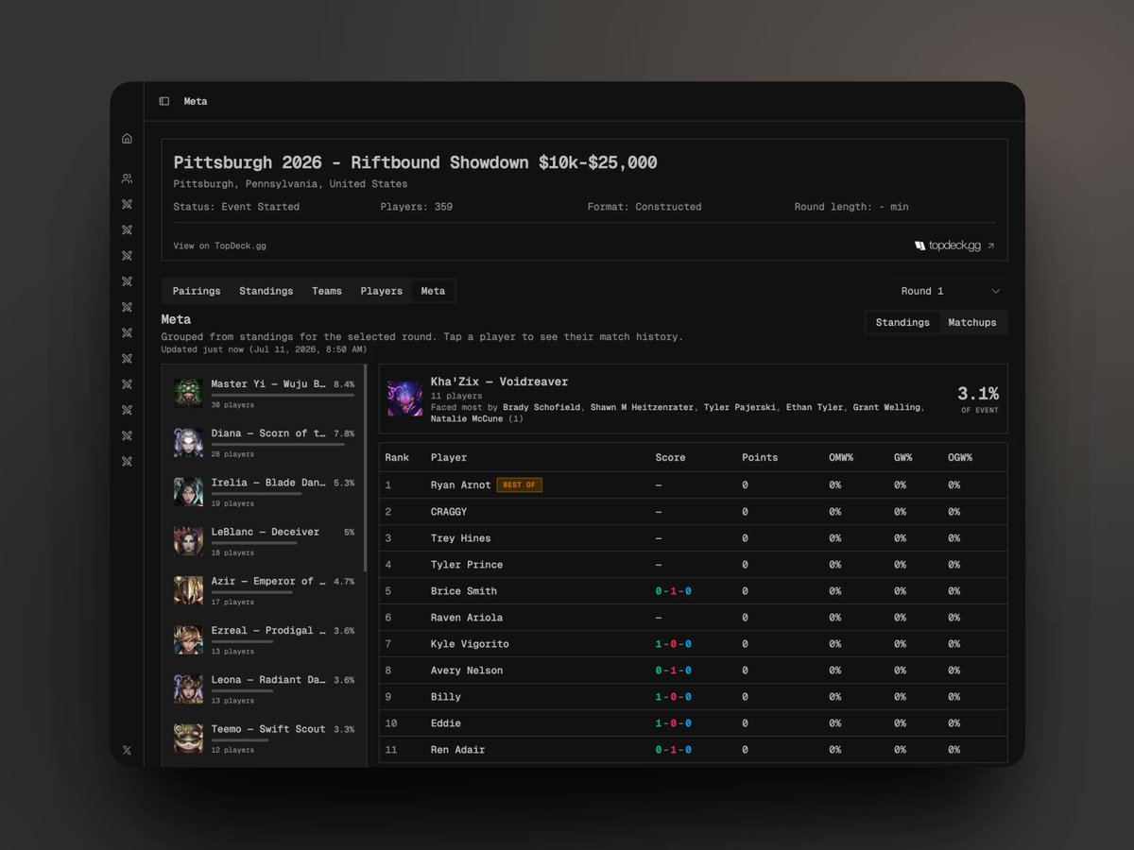Toggle the Standings view beside Matchups
The height and width of the screenshot is (850, 1134).
[x=902, y=322]
